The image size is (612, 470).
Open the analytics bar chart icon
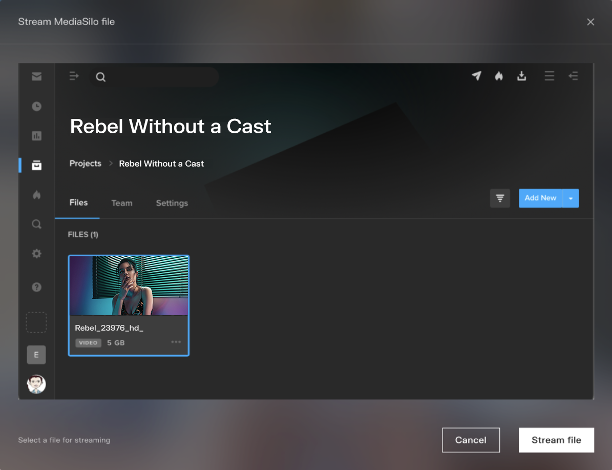(x=37, y=136)
